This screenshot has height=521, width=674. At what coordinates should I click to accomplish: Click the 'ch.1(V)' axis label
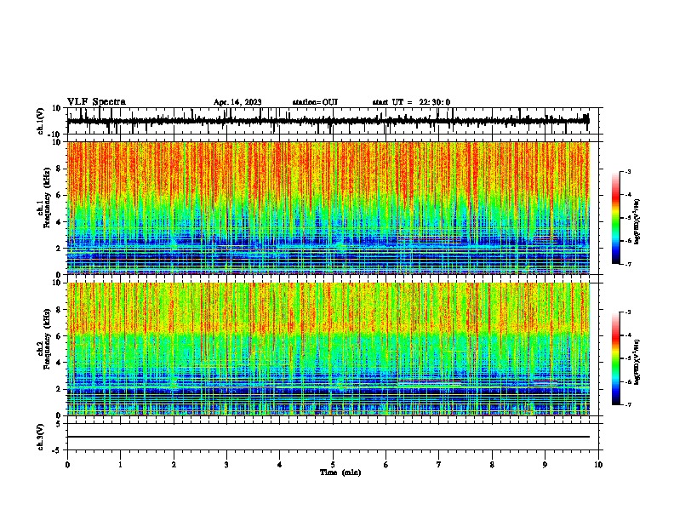coord(41,121)
